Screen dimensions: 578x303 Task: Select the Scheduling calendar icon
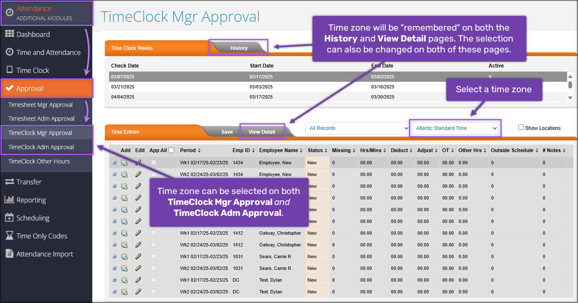pyautogui.click(x=10, y=218)
